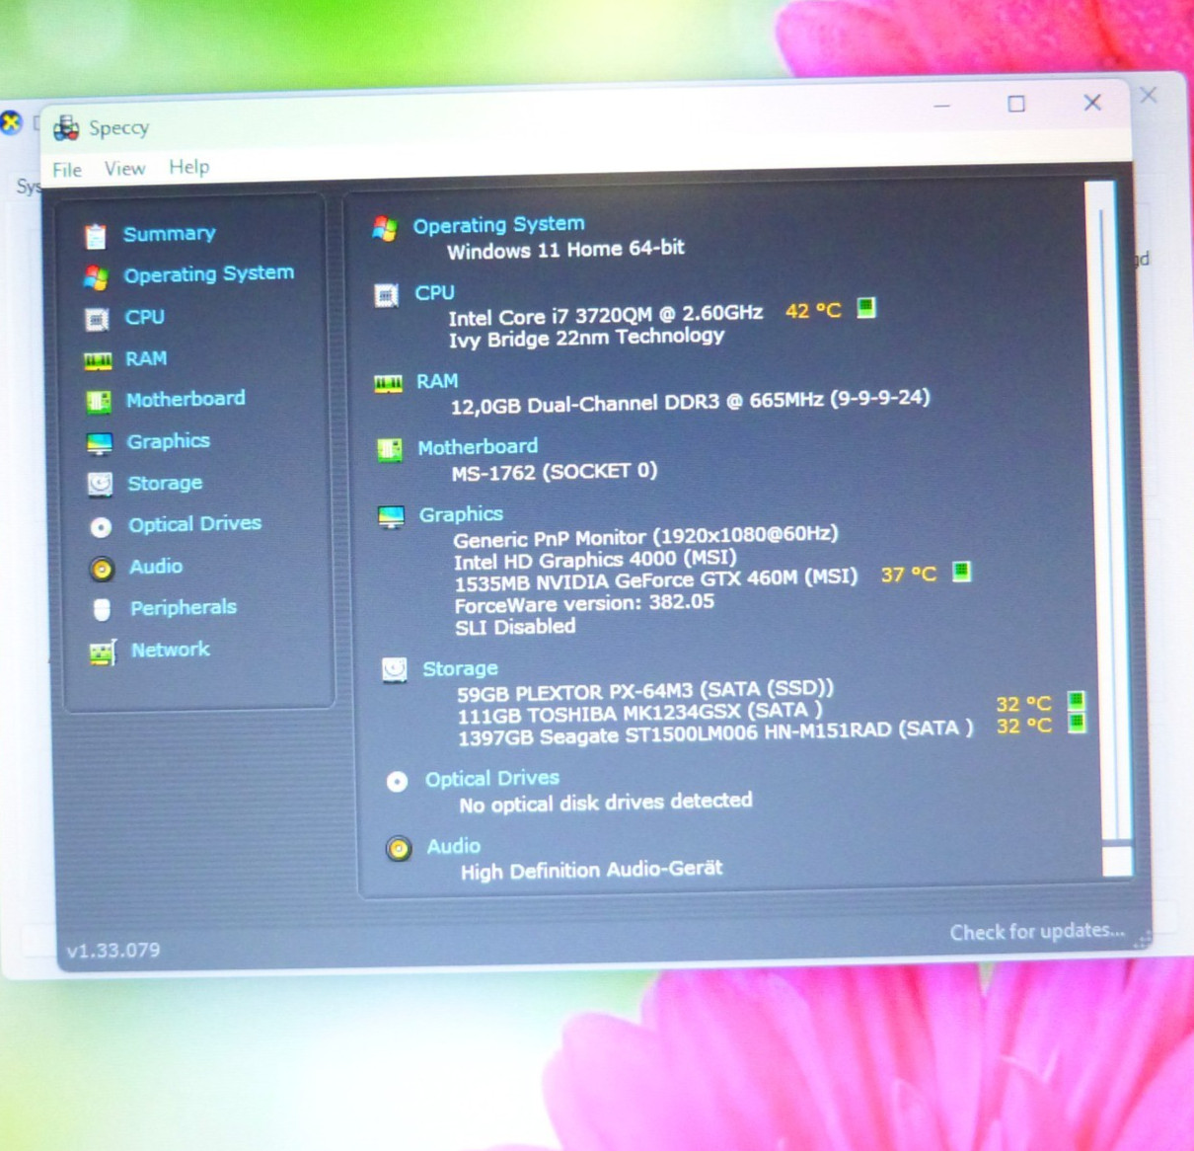1194x1151 pixels.
Task: Click '59GB PLEXTOR PX-64M3' storage line
Action: [645, 690]
